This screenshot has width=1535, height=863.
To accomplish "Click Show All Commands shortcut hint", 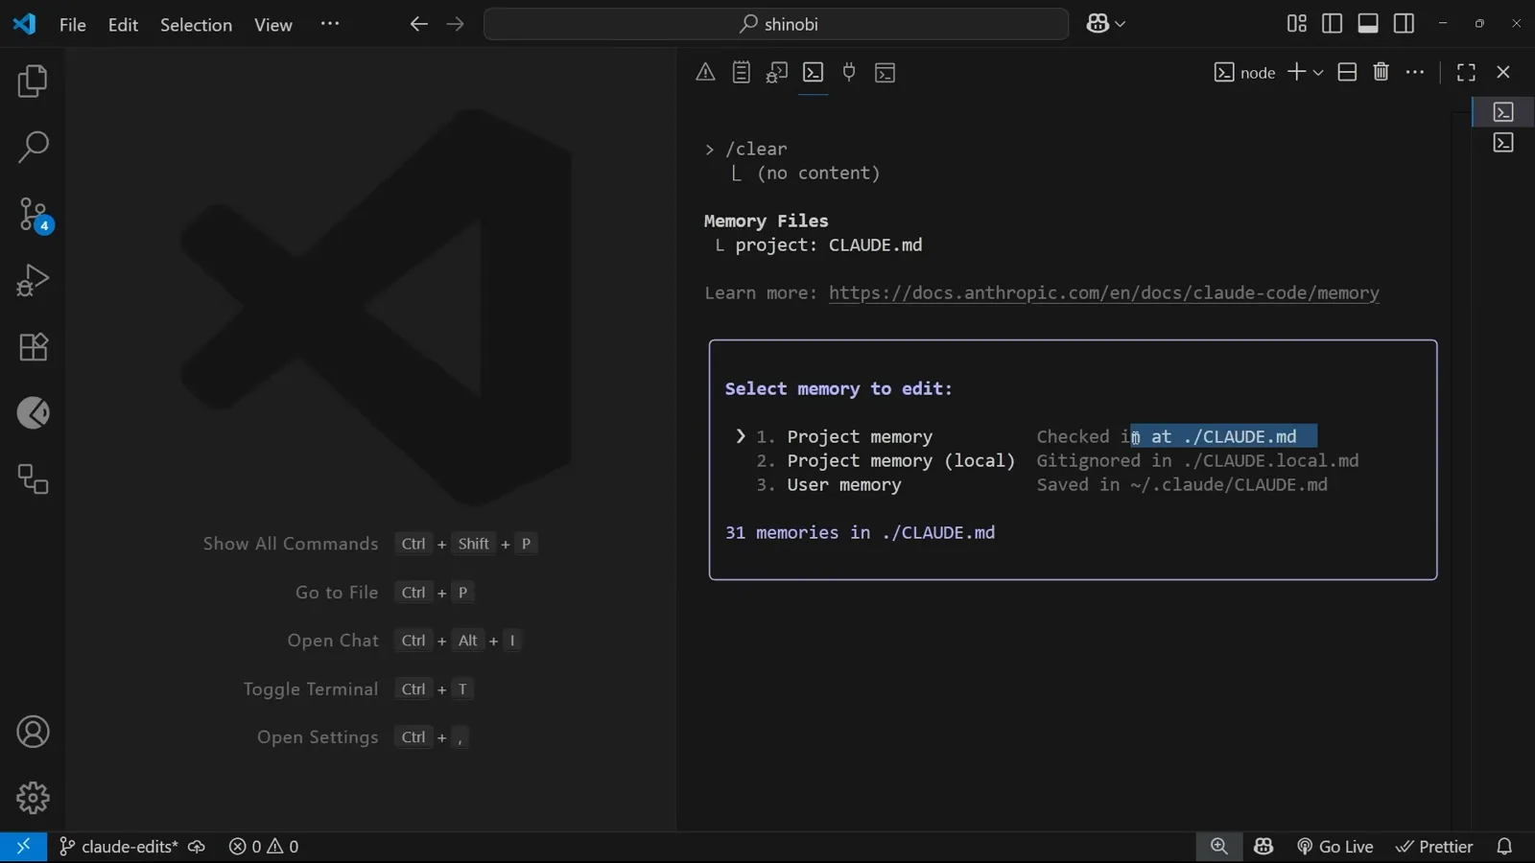I will (369, 544).
